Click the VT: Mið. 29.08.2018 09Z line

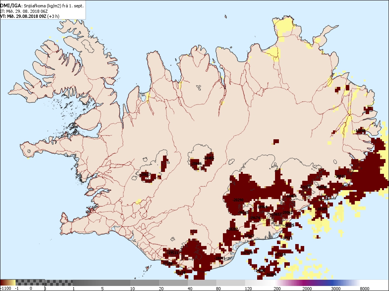click(x=30, y=16)
